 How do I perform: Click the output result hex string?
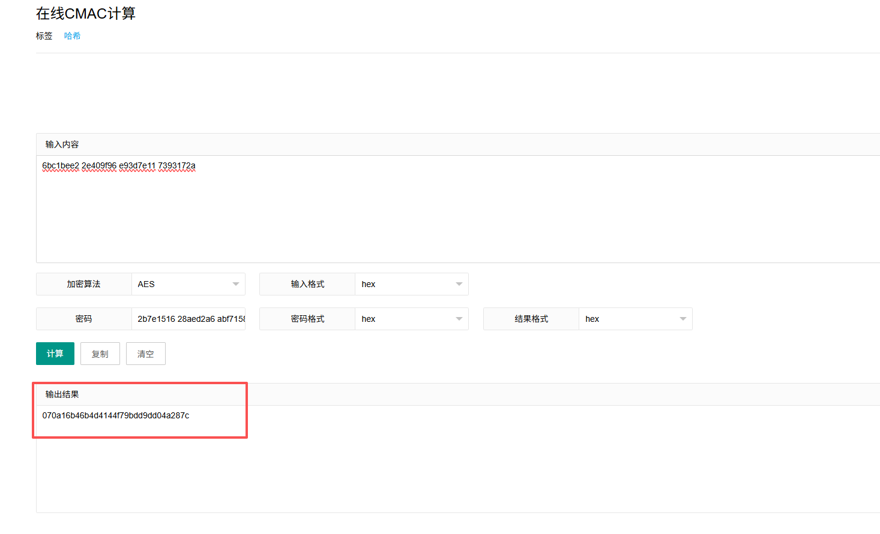(x=116, y=415)
